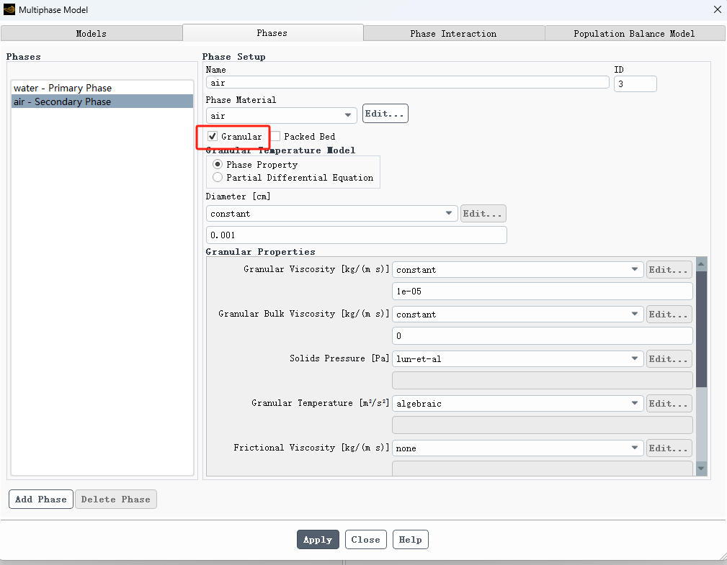Click the phase Name input field
Viewport: 727px width, 565px height.
pos(407,83)
